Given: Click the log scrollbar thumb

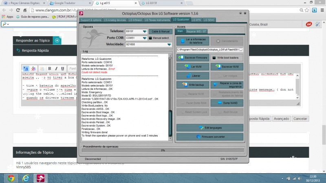Looking at the screenshot, I should click(170, 123).
